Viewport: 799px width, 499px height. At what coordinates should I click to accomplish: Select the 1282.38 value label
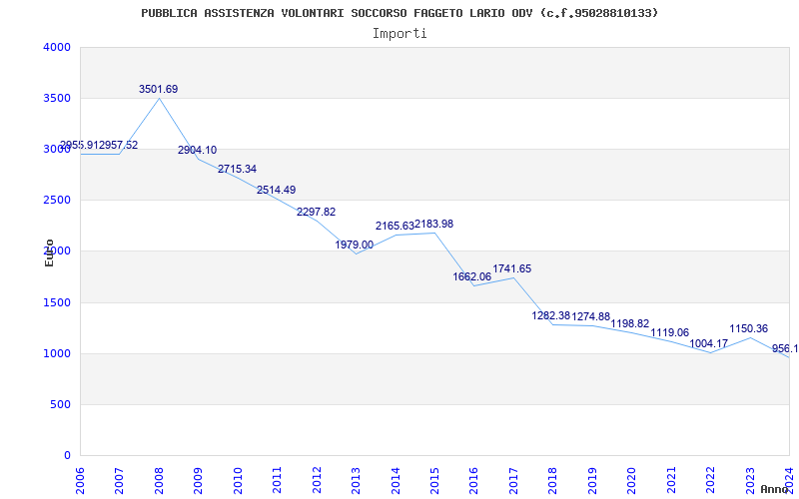pyautogui.click(x=551, y=315)
